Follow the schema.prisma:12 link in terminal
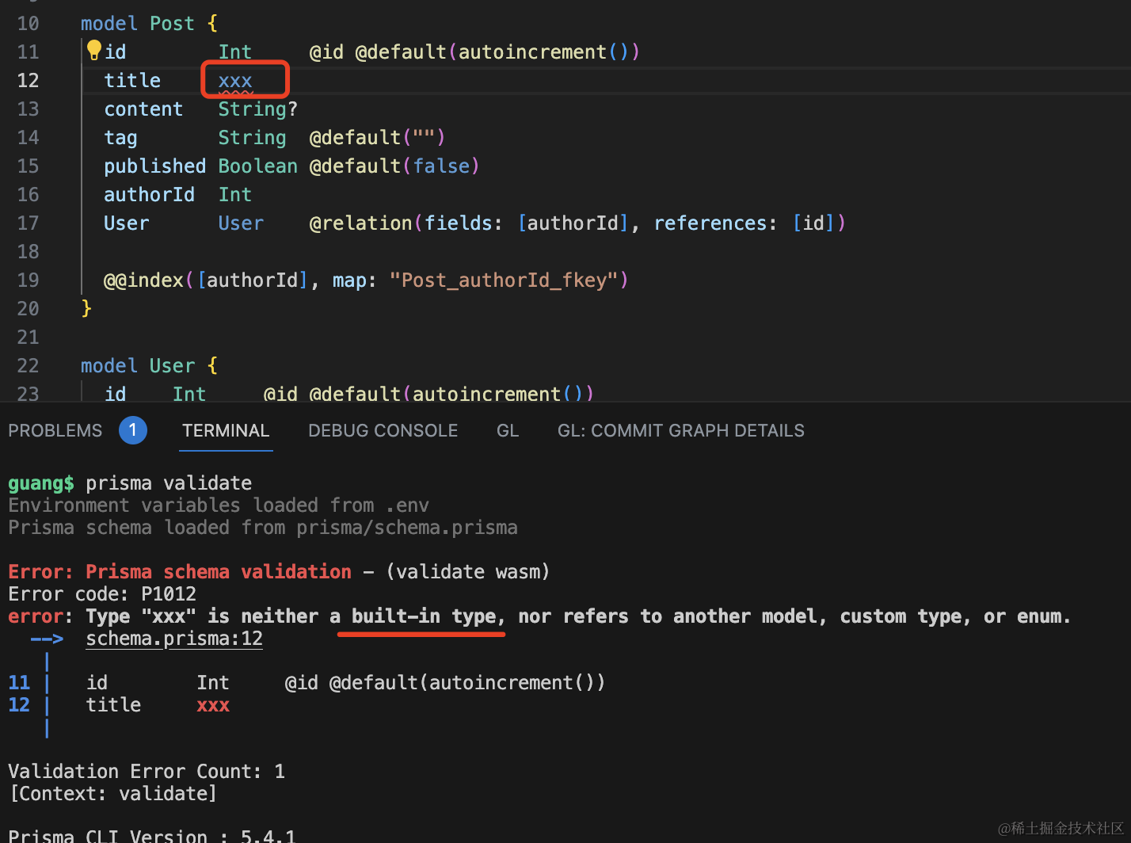This screenshot has width=1131, height=843. coord(174,639)
